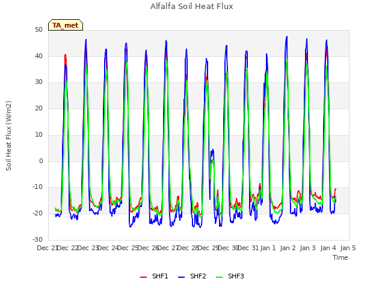Click the Jan 1 x-axis label
Screen dimensions: 385x288
point(268,248)
